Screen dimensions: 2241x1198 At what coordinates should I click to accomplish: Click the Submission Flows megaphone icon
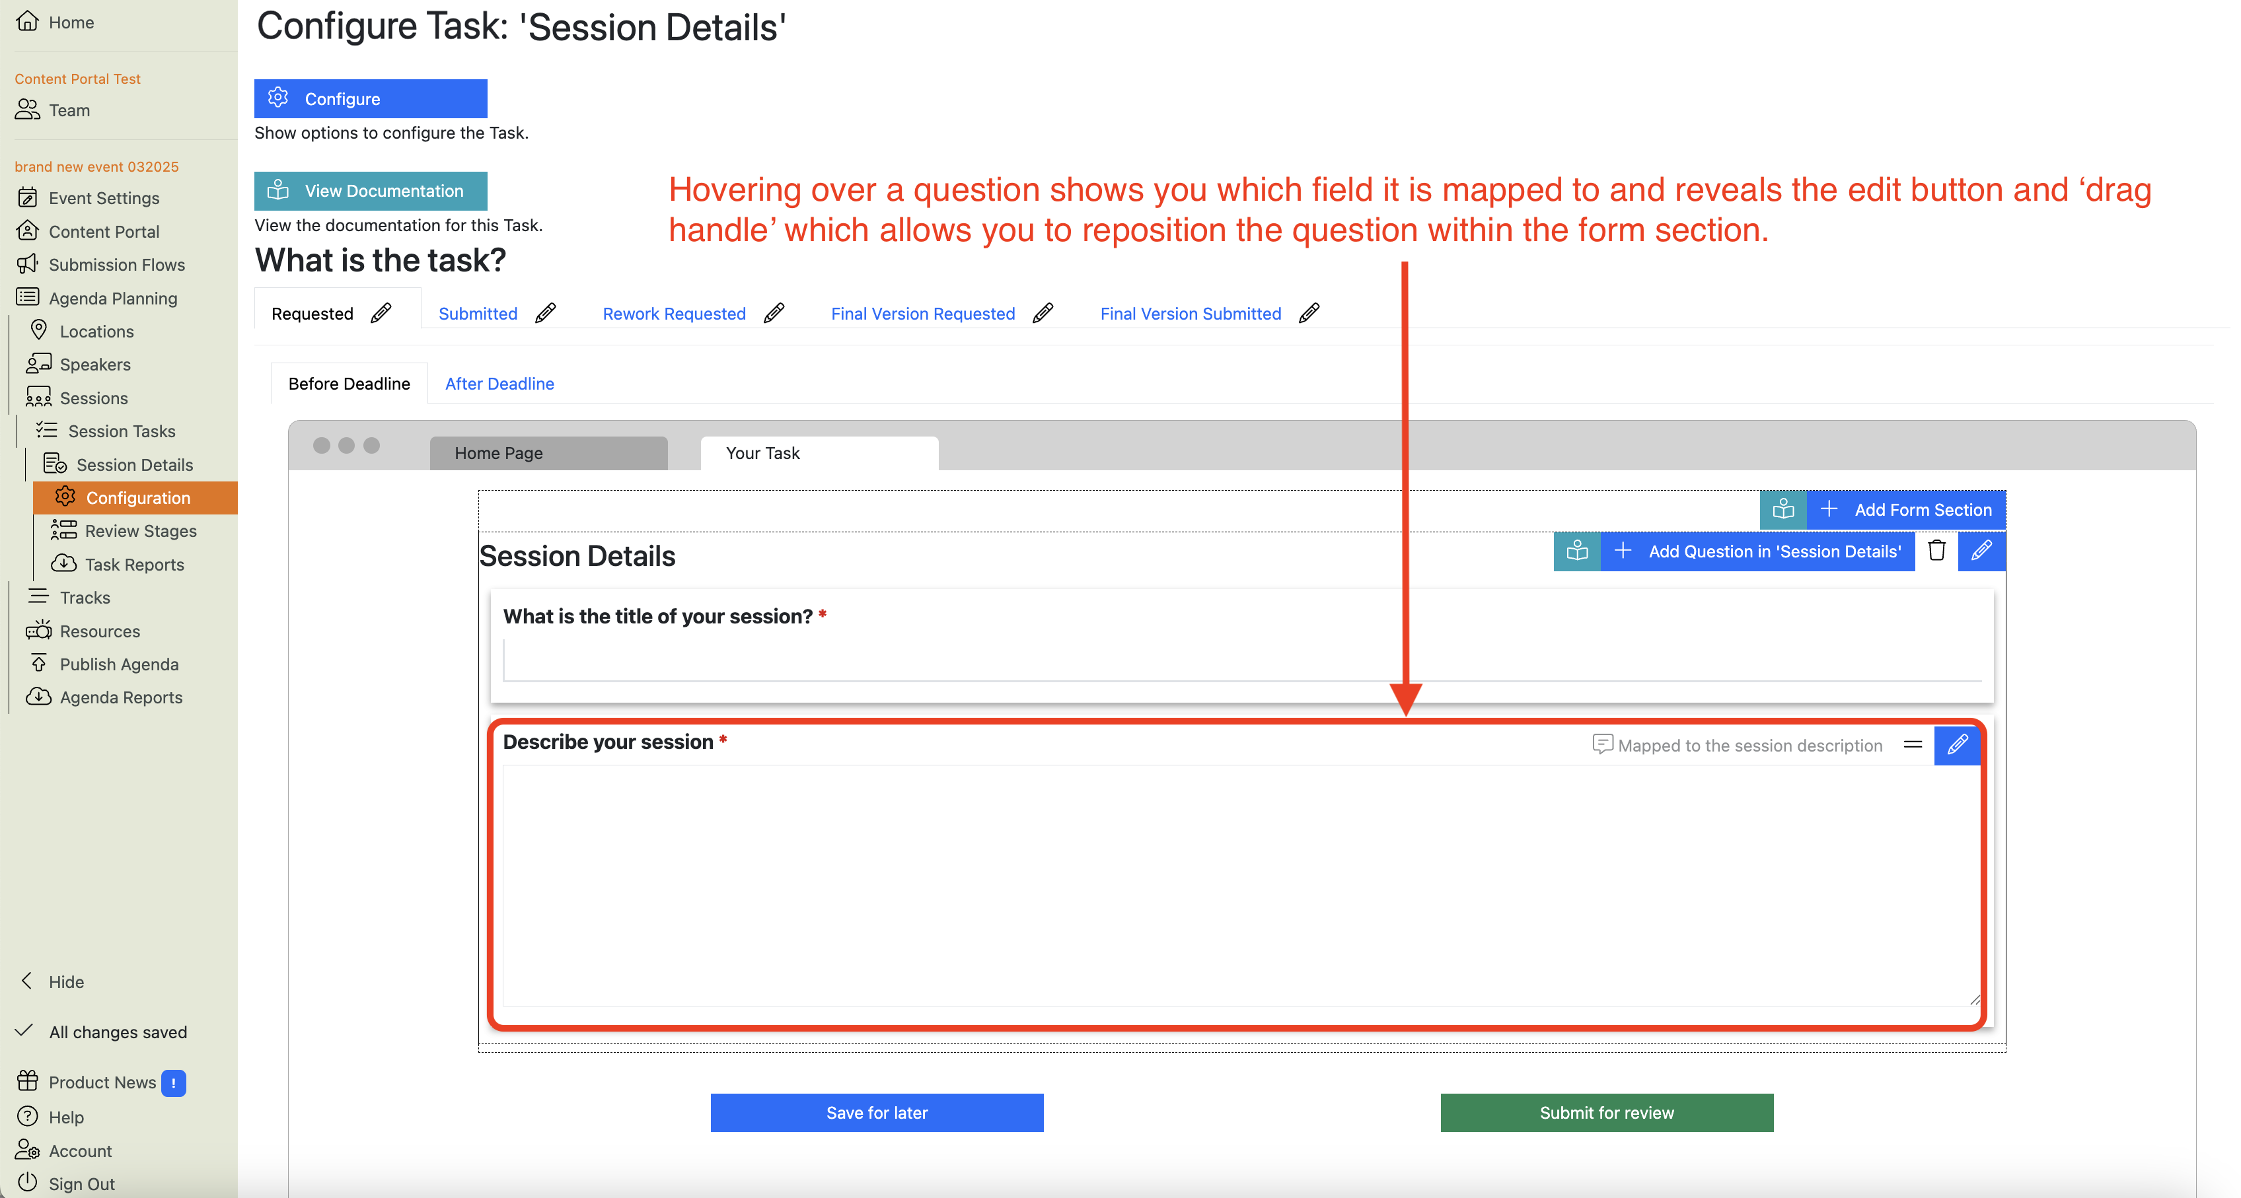28,264
